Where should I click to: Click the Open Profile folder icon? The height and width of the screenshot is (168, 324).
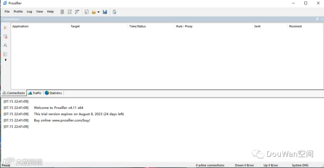tap(94, 12)
